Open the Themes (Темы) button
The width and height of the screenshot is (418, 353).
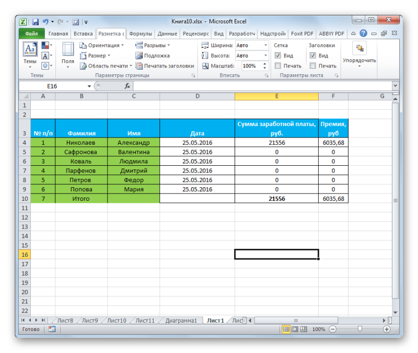30,55
